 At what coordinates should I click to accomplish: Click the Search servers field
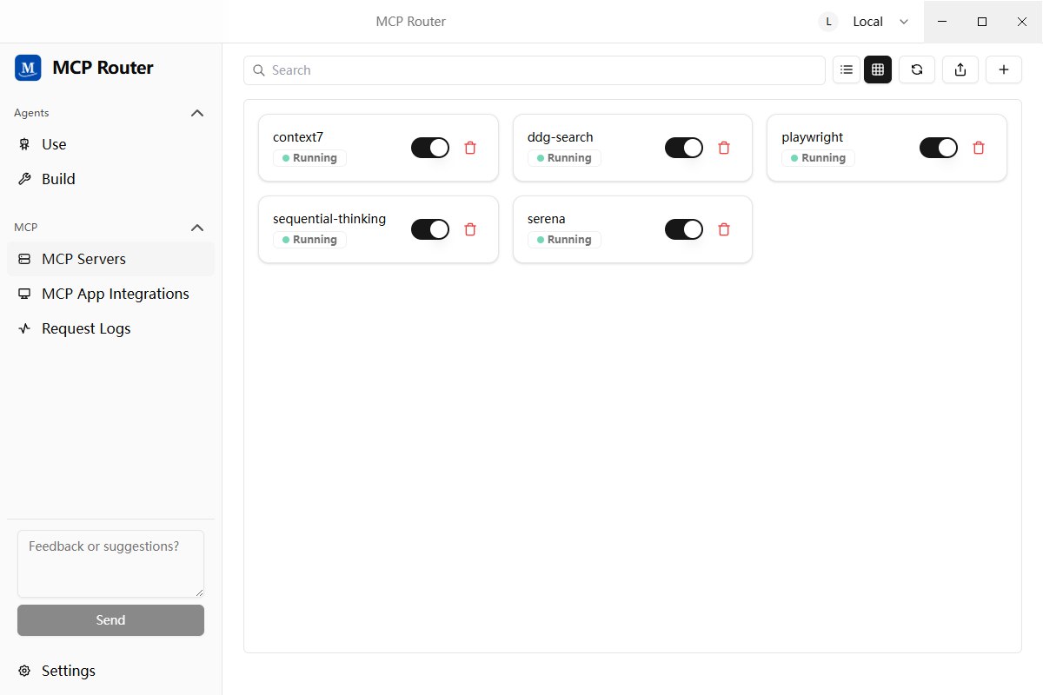click(535, 70)
